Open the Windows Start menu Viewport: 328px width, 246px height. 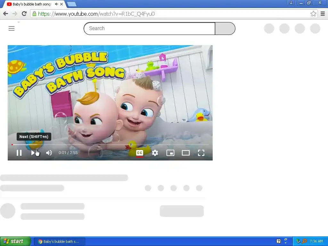pos(15,242)
